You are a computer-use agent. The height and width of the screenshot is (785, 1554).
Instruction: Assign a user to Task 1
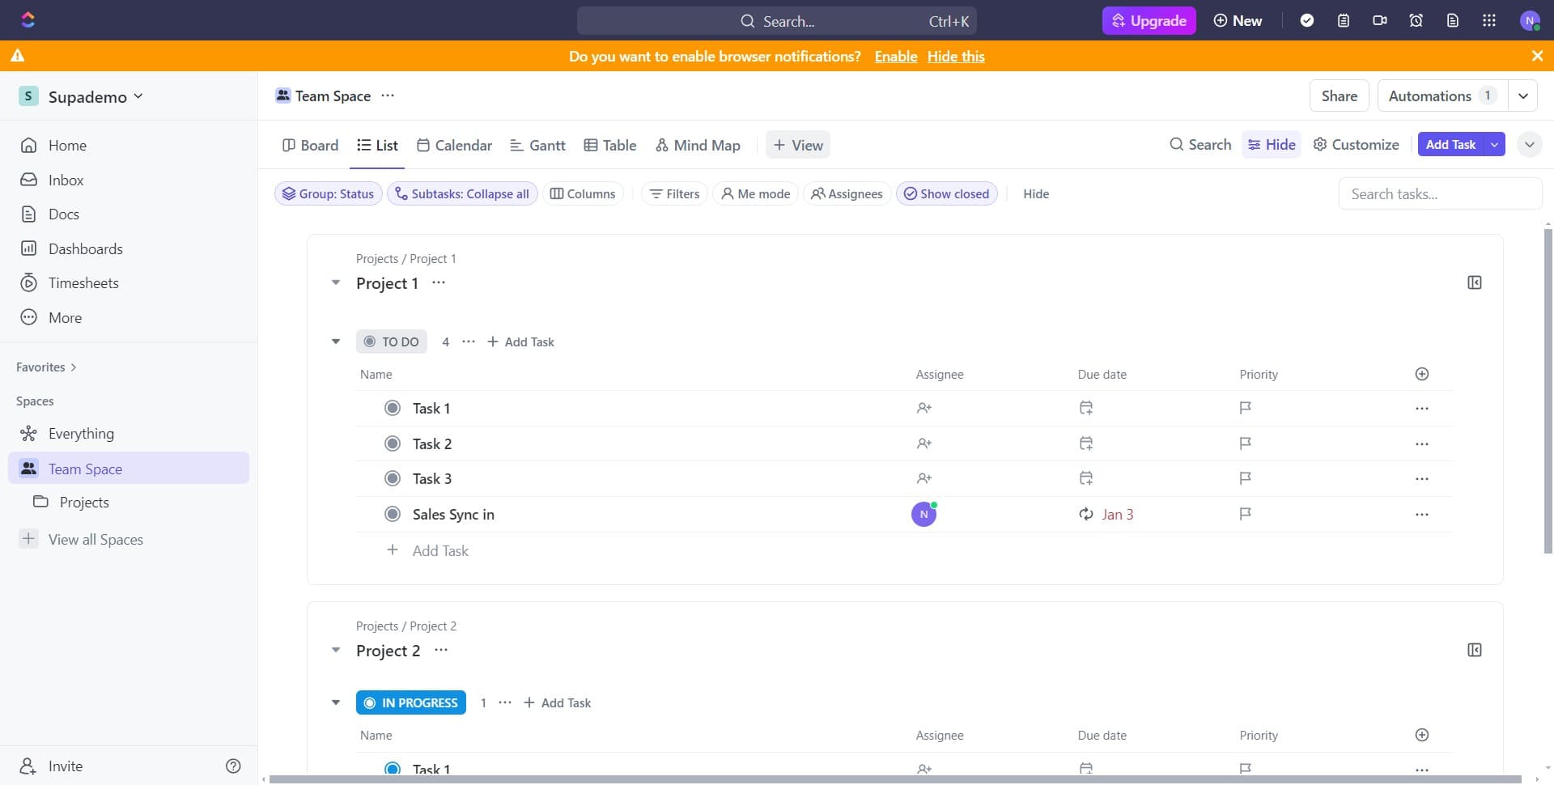(923, 408)
